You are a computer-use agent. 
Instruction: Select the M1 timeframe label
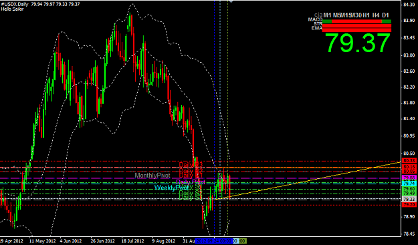pyautogui.click(x=327, y=15)
